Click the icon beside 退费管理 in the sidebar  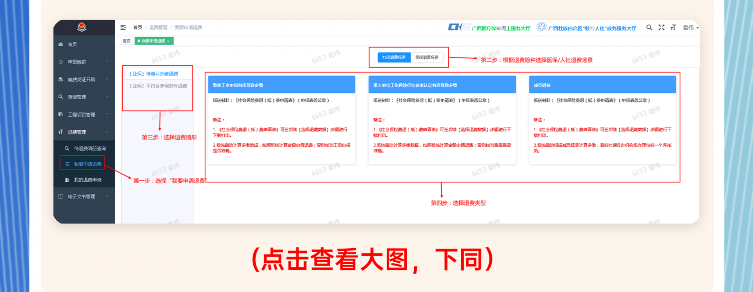[61, 132]
